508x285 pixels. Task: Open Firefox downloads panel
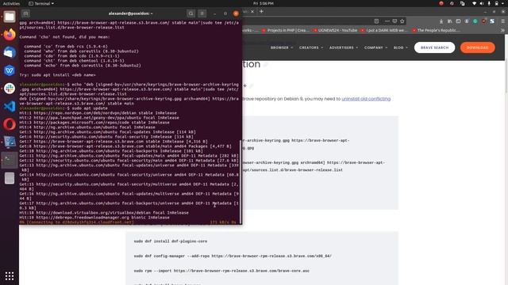[441, 21]
